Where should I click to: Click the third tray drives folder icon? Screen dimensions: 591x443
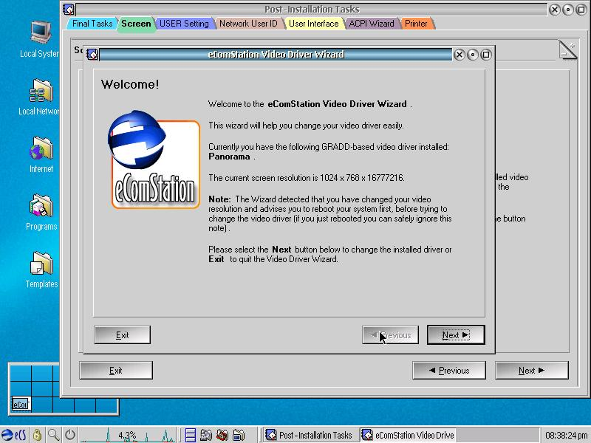pos(239,435)
